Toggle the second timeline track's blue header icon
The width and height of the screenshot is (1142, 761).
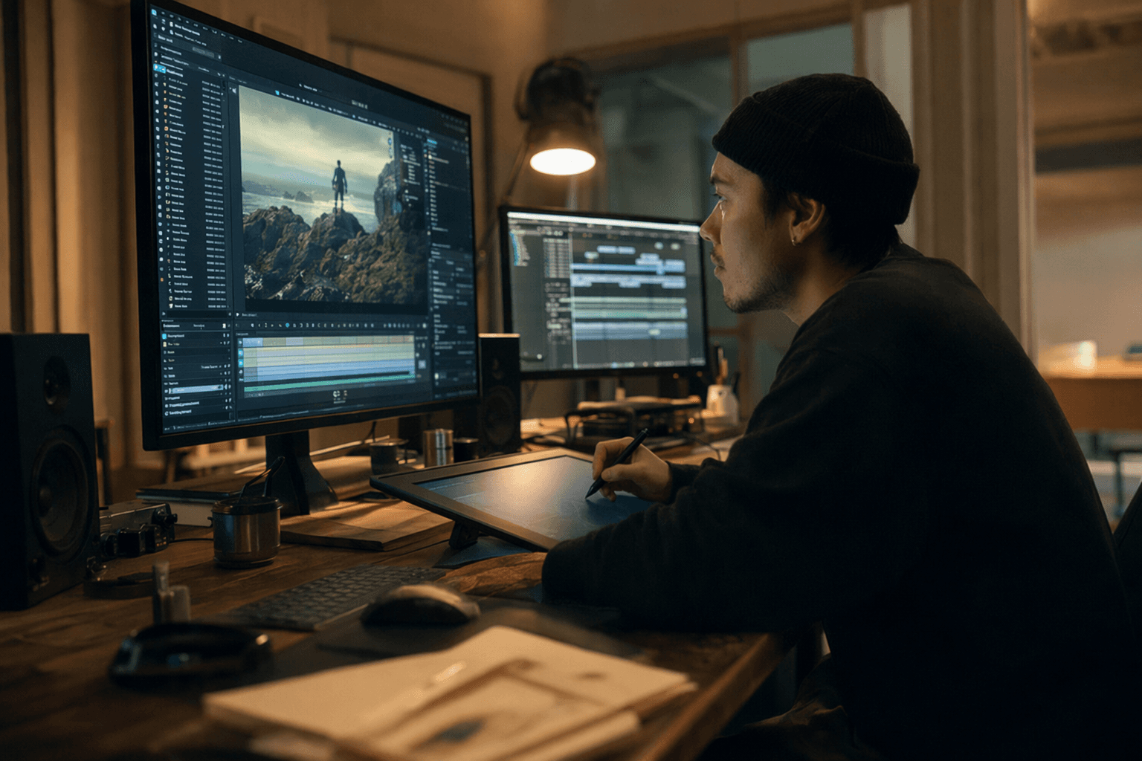(241, 352)
